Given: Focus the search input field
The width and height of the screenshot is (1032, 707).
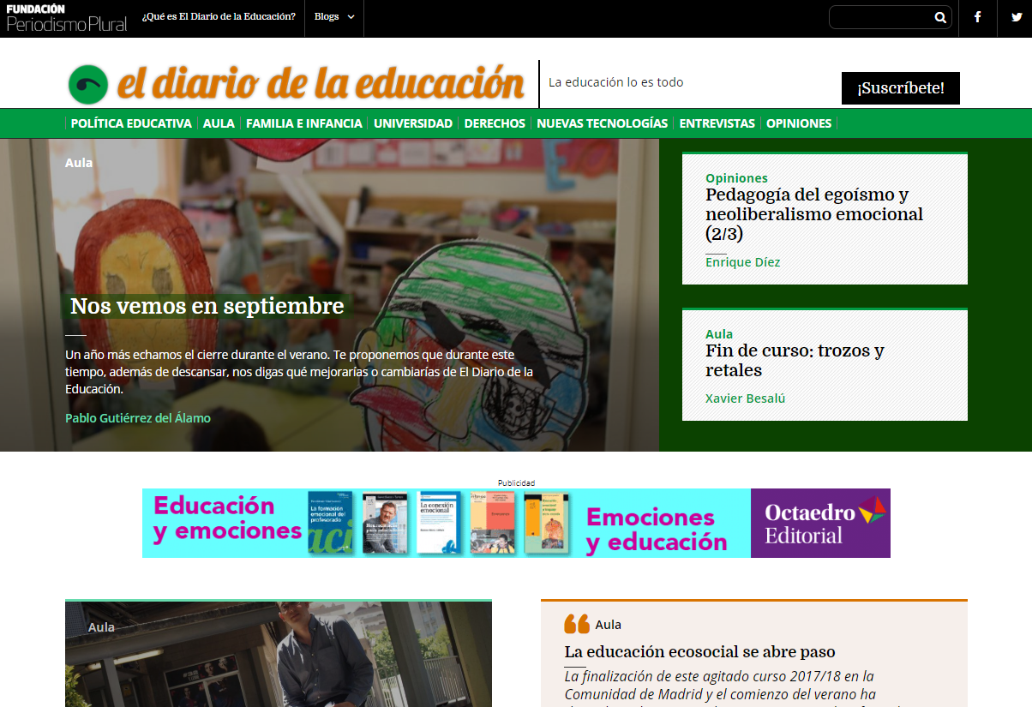Looking at the screenshot, I should (x=881, y=17).
